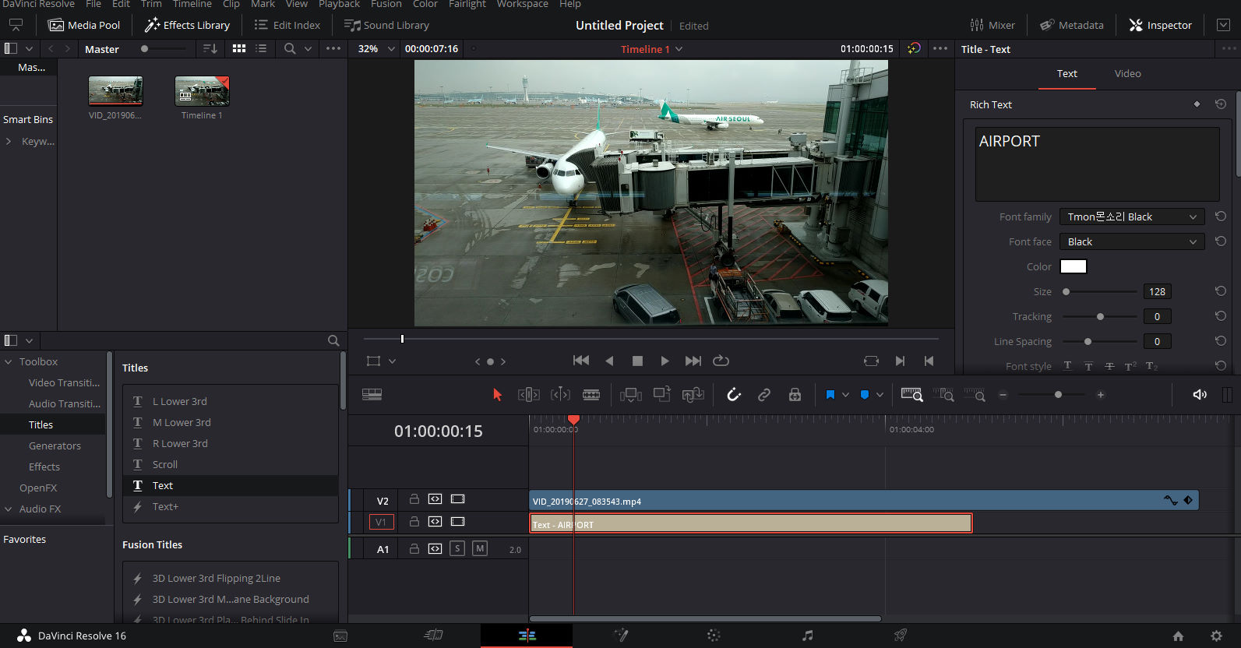This screenshot has height=648, width=1241.
Task: Mute the A1 audio track
Action: 480,548
